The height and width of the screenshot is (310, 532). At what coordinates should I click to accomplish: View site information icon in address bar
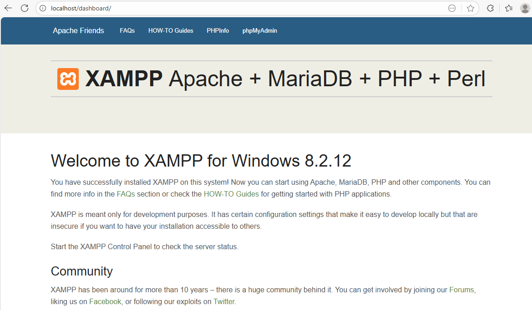43,8
